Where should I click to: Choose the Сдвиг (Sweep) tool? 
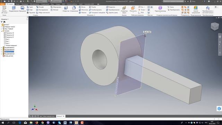point(30,7)
